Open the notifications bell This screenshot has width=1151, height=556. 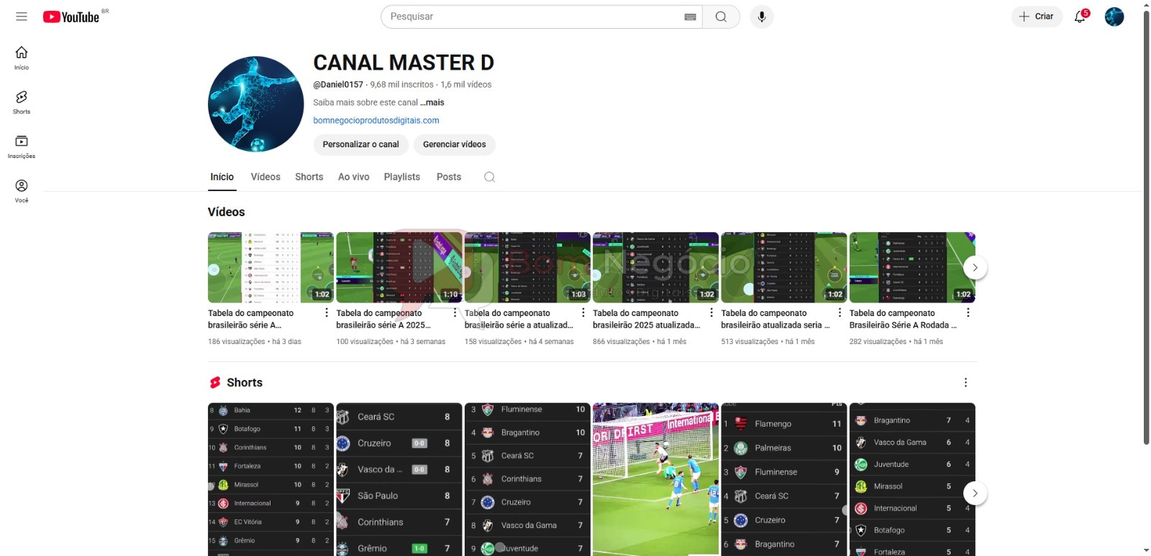(1080, 17)
